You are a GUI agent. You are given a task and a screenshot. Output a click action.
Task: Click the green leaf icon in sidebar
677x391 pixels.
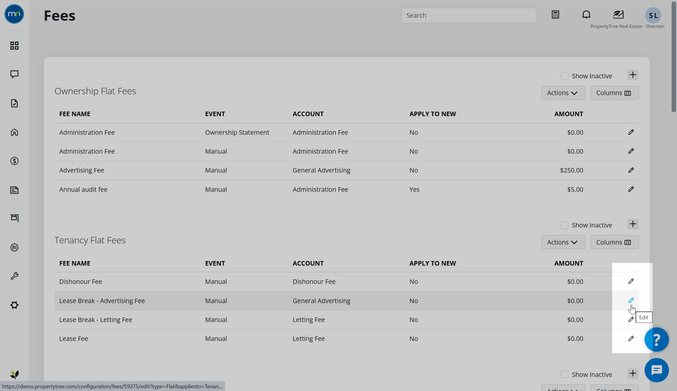pyautogui.click(x=14, y=374)
